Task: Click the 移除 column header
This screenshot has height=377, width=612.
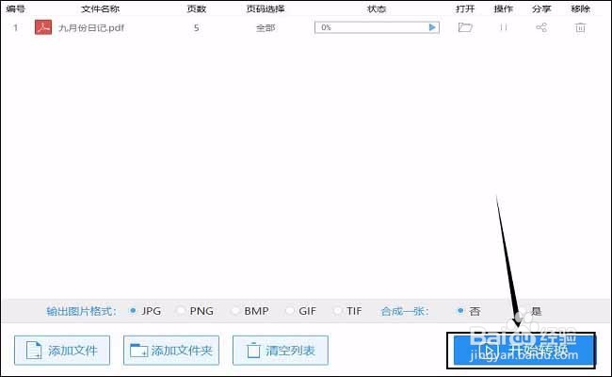Action: point(580,8)
